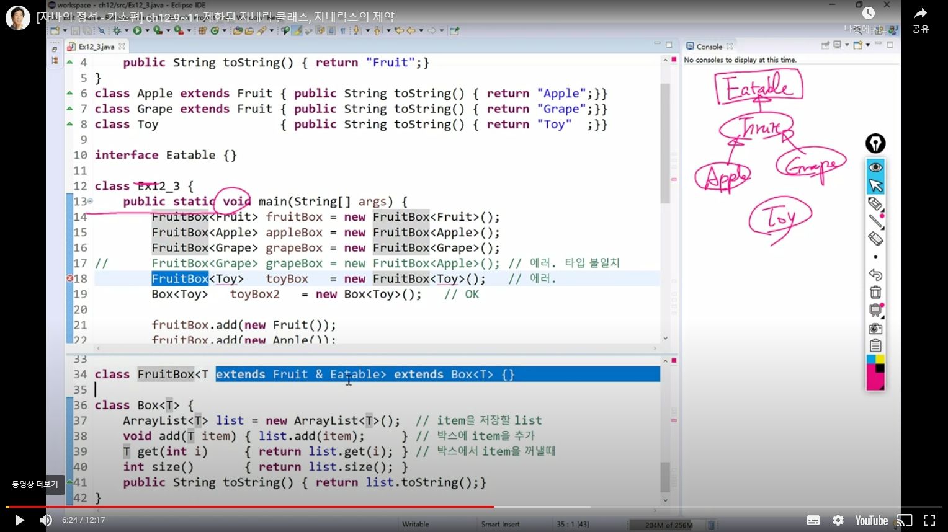This screenshot has height=532, width=948.
Task: Click the Share arrow button
Action: click(921, 19)
